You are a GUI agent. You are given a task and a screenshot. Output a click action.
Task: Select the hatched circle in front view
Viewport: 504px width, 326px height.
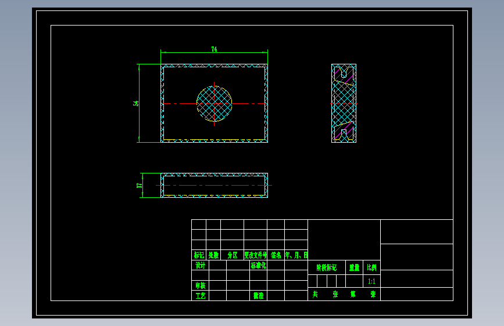214,104
